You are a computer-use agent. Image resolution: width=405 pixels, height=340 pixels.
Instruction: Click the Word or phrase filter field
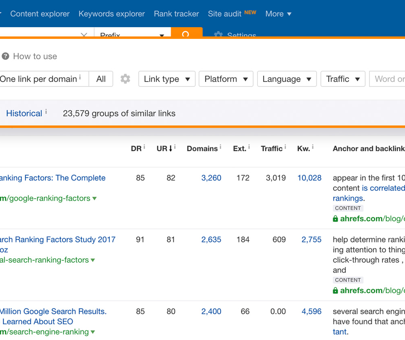(x=387, y=79)
